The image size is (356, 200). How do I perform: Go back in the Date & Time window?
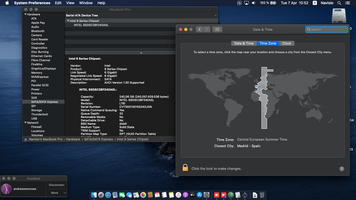[199, 29]
